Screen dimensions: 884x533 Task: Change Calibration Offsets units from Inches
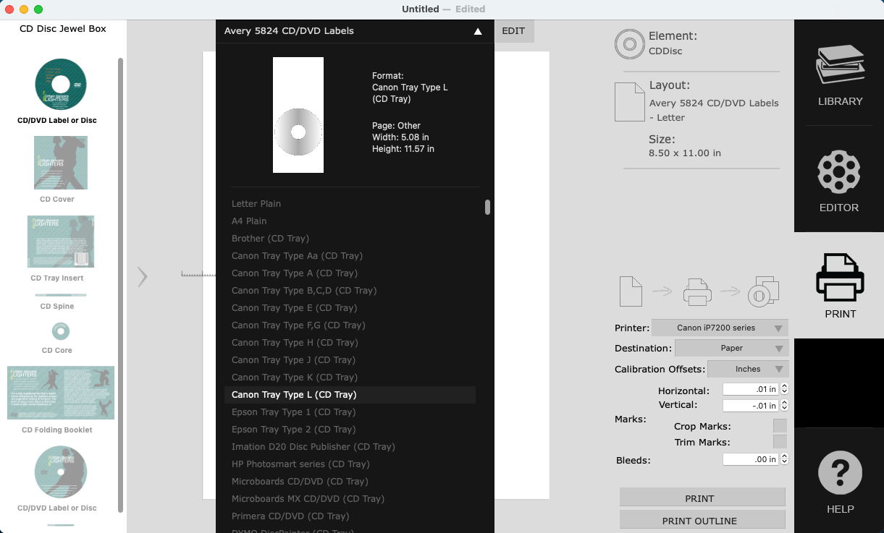[748, 369]
